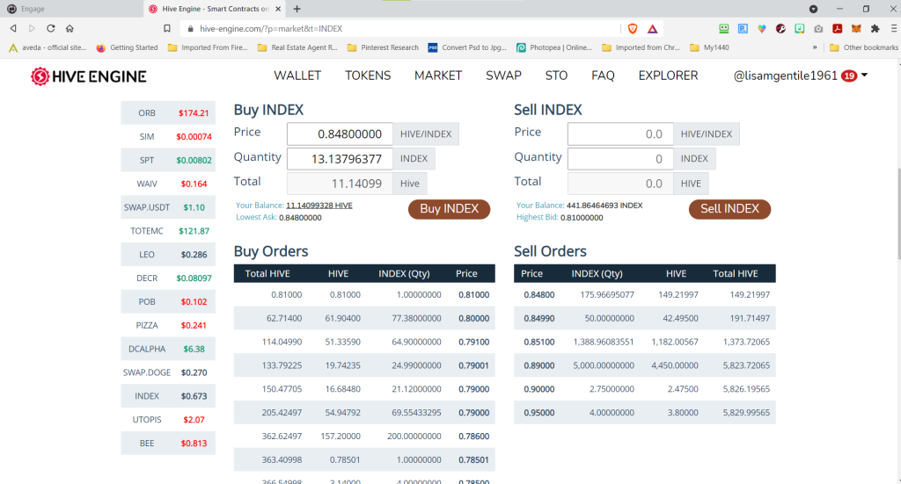Open Other bookmarks folder
This screenshot has height=484, width=901.
[x=864, y=47]
